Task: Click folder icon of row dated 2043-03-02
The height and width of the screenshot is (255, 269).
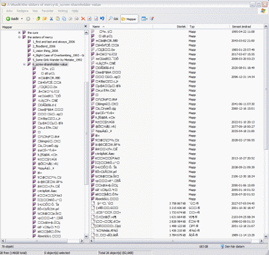Action: click(x=93, y=41)
